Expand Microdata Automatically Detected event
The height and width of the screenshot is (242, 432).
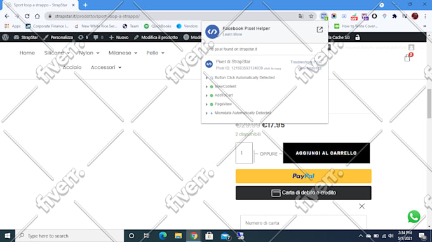(x=206, y=113)
